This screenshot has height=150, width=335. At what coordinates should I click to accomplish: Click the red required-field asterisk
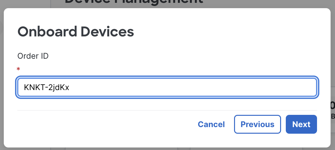pos(18,69)
